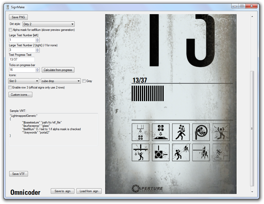Viewport: 264px width, 204px height.
Task: Click the SignMake app icon in title bar
Action: [x=8, y=7]
